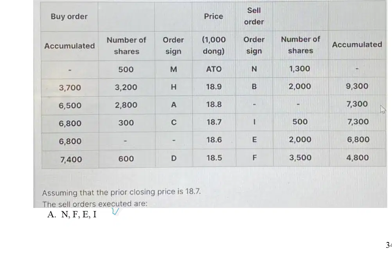Click the text 'Assuming that the prior closing price is 18.7'
This screenshot has height=278, width=392.
point(121,192)
